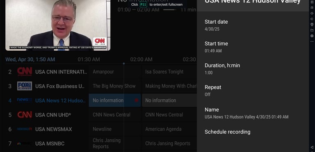This screenshot has height=152, width=315.
Task: Select the Isa Soares Tonight program
Action: [x=169, y=72]
